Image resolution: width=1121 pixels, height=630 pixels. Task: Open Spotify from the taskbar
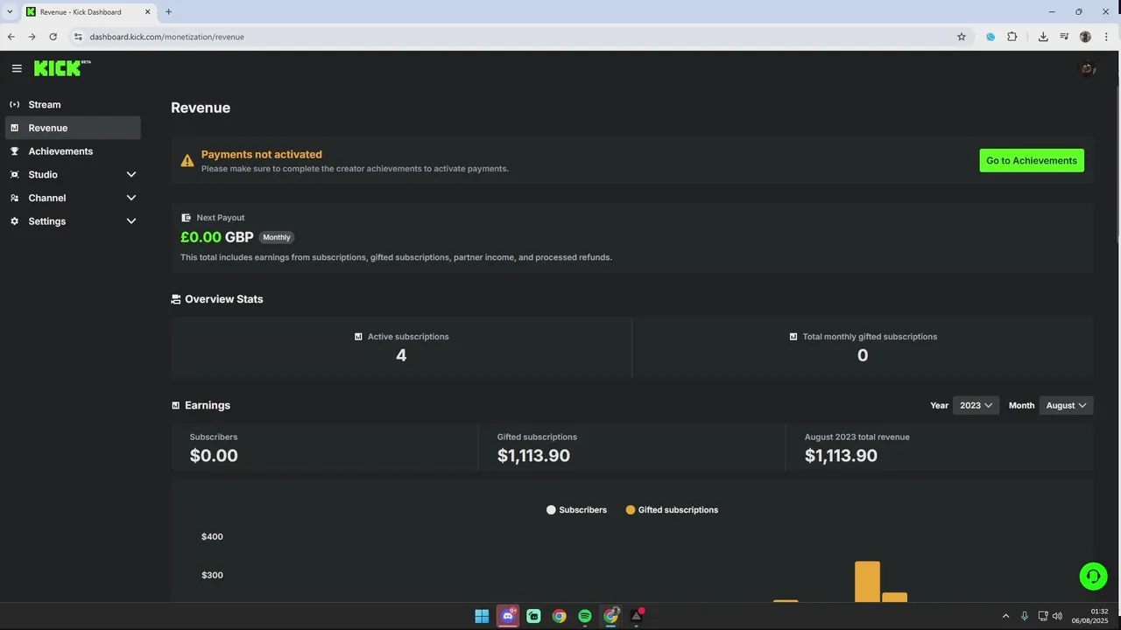click(x=585, y=616)
